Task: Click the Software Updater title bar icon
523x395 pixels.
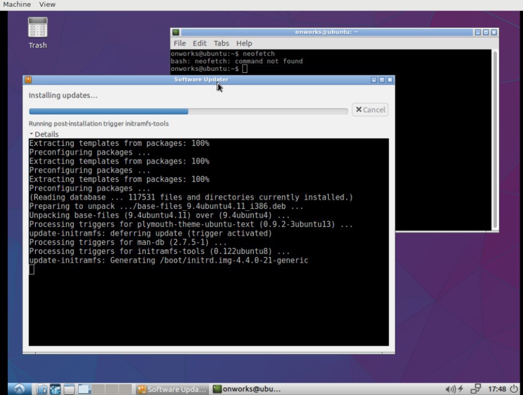Action: tap(28, 79)
